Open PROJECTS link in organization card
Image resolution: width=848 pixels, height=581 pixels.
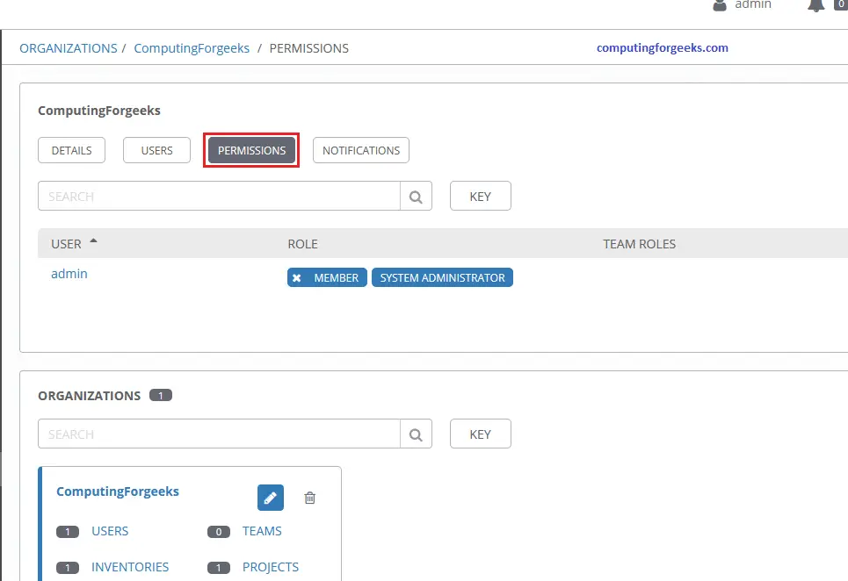coord(271,567)
